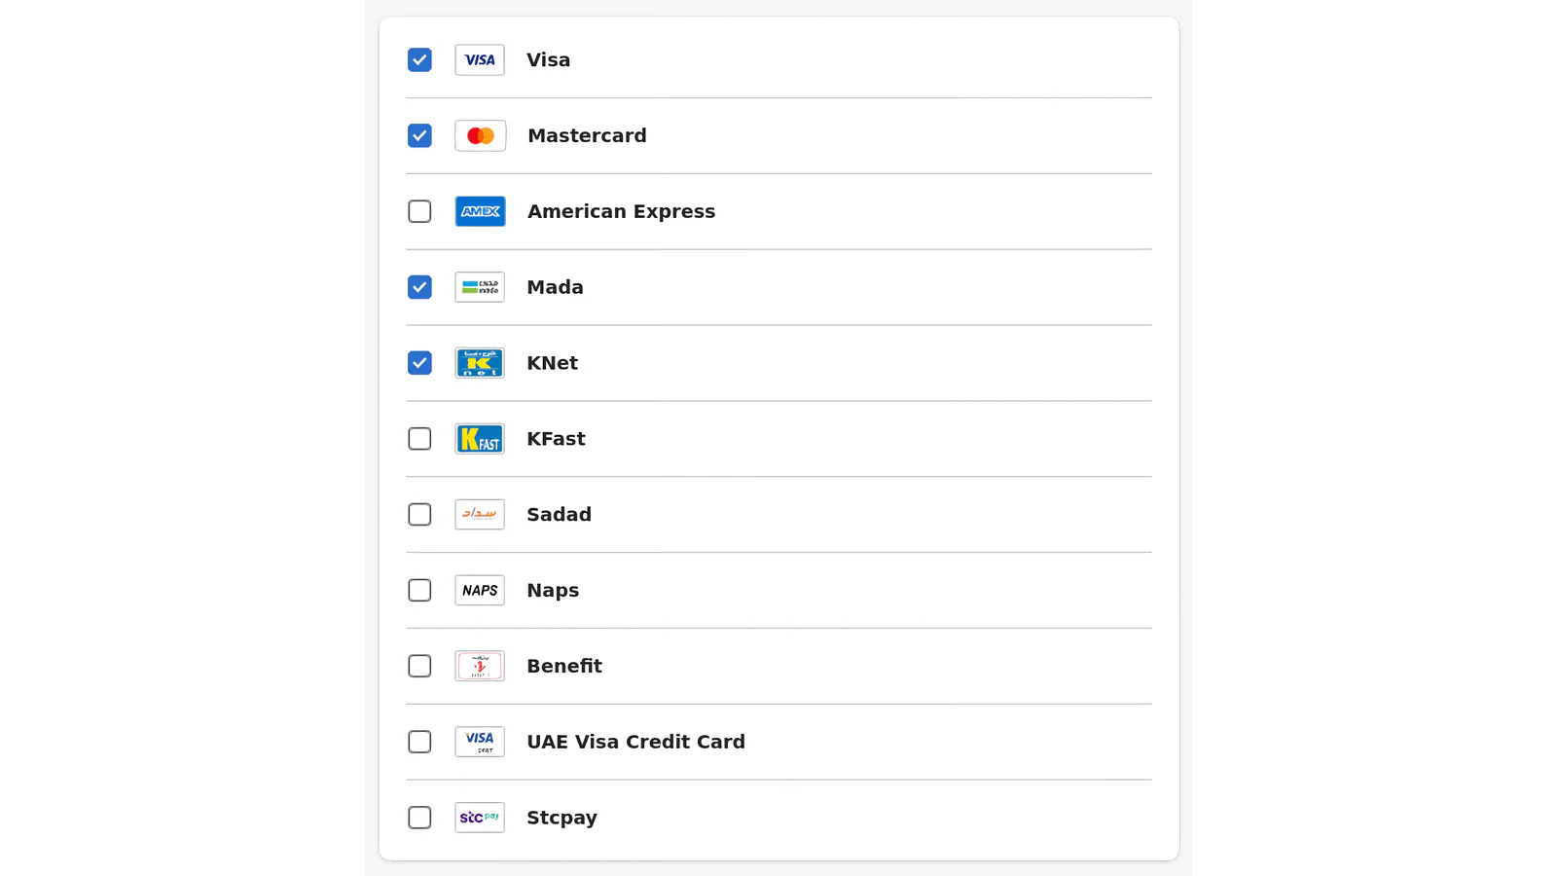Image resolution: width=1557 pixels, height=876 pixels.
Task: Click the KFast logo icon
Action: pos(480,439)
